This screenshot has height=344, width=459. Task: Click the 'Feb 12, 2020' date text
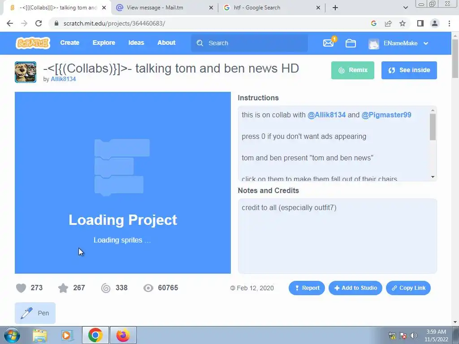point(255,288)
